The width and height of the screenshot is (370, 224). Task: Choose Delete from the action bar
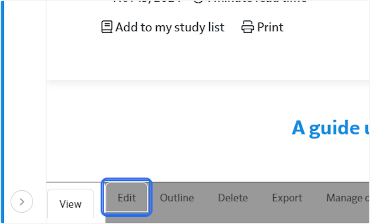point(233,198)
